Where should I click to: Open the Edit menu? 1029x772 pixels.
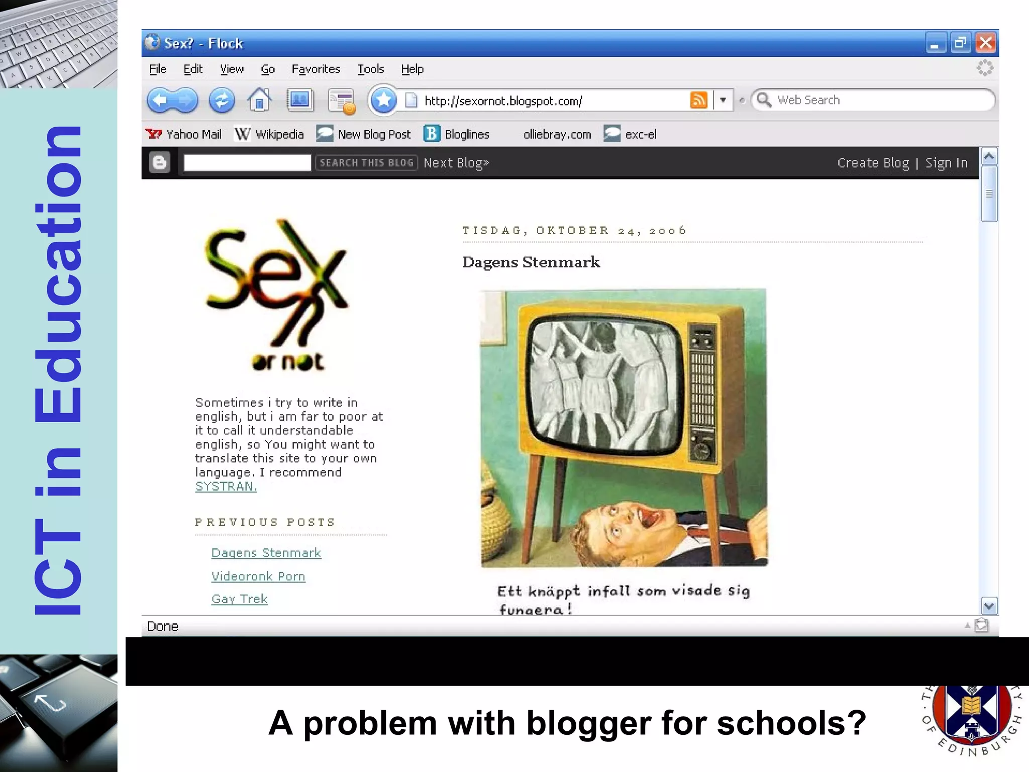point(193,69)
